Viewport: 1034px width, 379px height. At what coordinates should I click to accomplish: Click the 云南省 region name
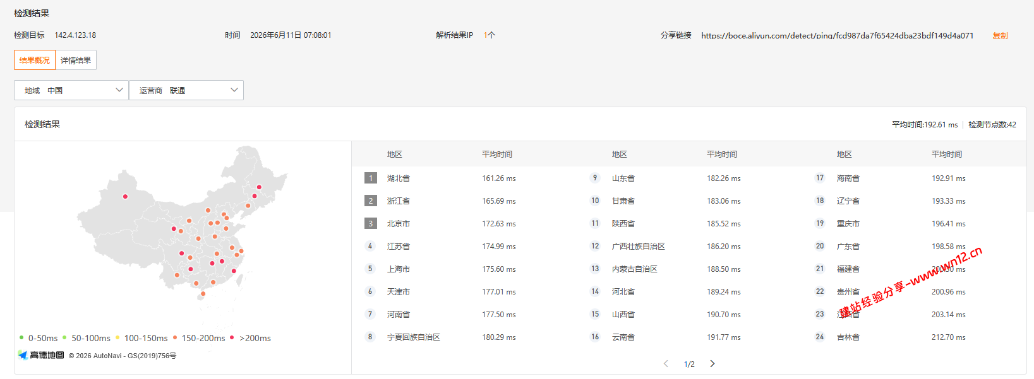coord(623,337)
